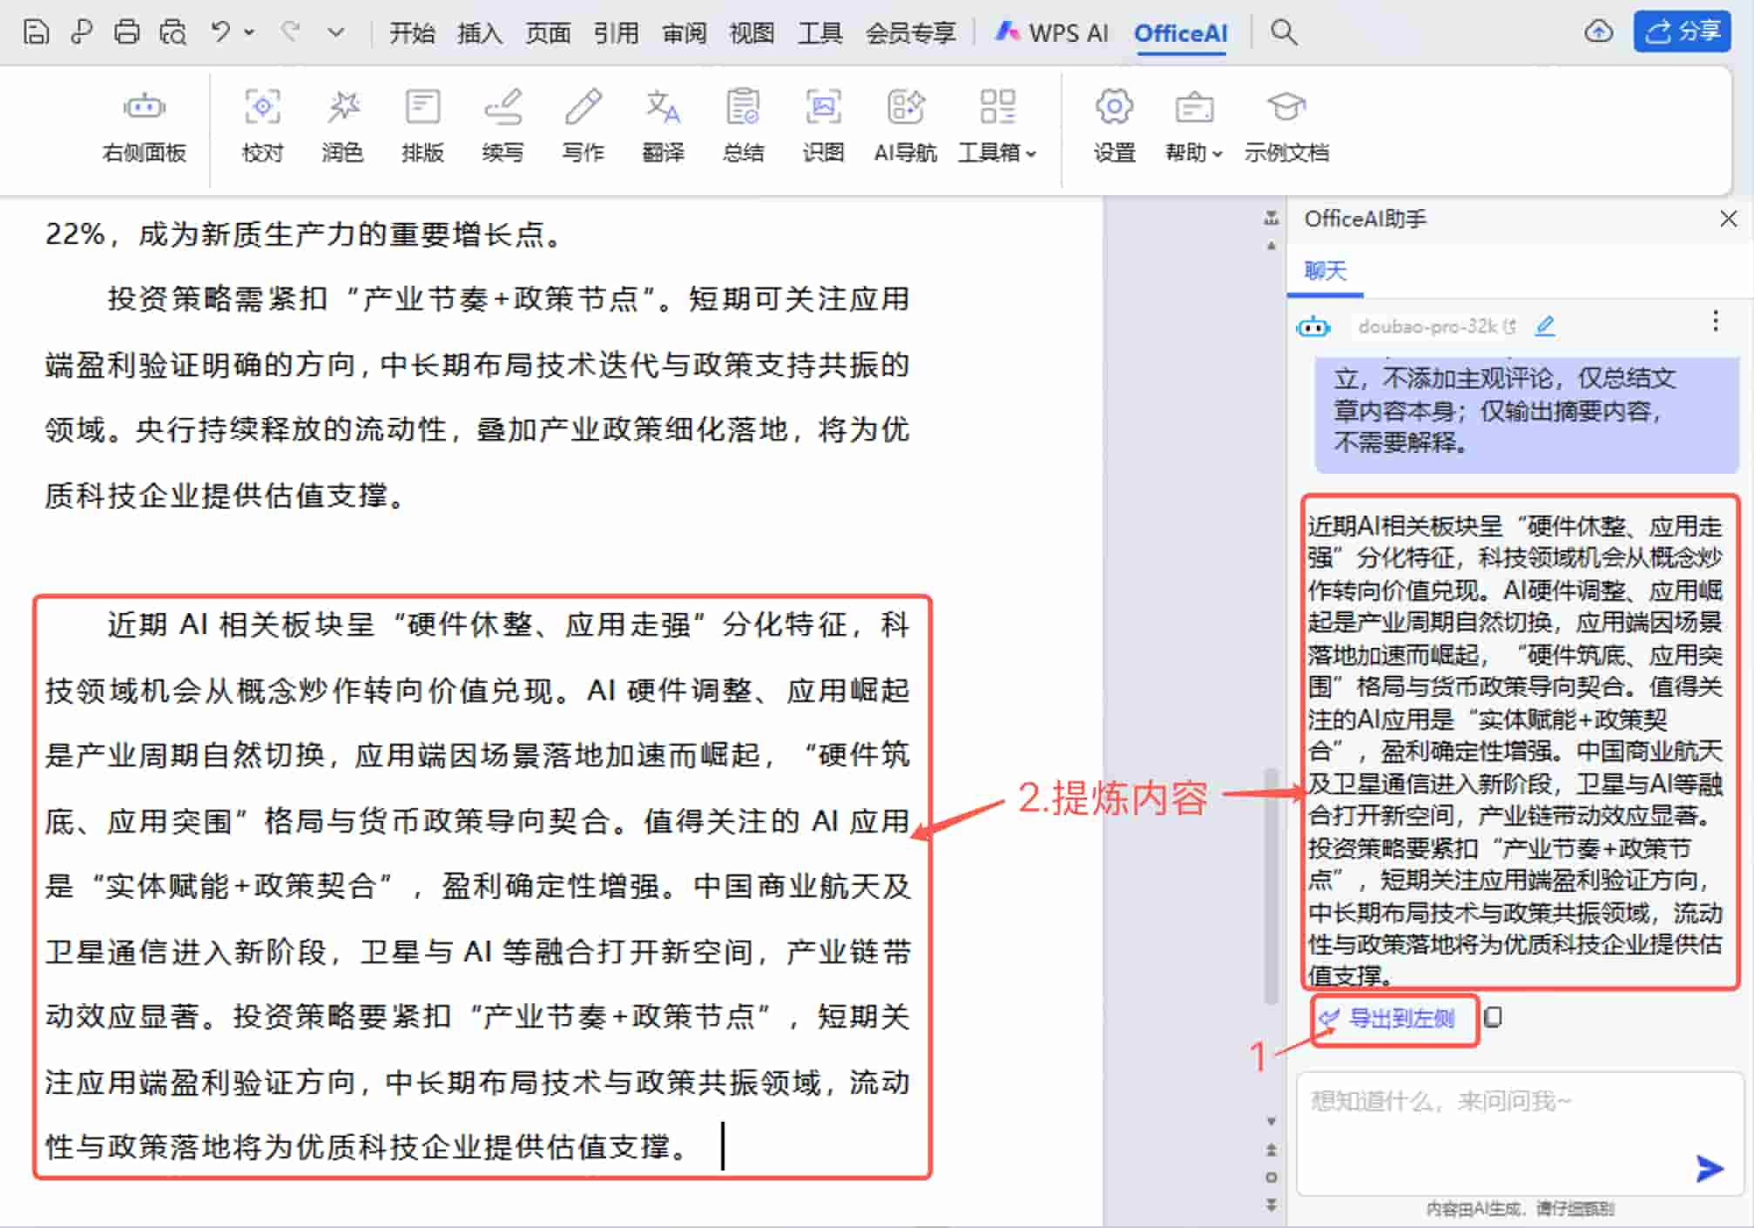
Task: Toggle the 右侧面板 side panel
Action: 144,125
